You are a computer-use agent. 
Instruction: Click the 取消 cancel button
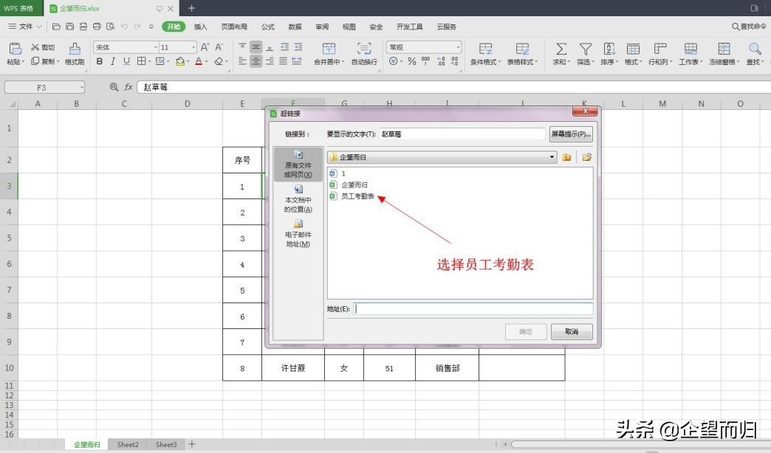click(571, 331)
